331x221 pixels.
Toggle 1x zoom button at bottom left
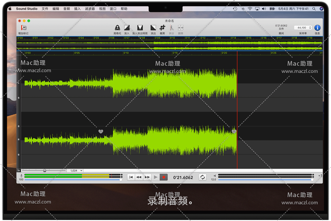(19, 171)
